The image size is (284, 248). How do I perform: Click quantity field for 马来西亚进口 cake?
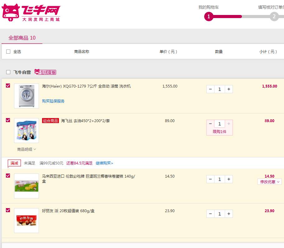tap(219, 179)
